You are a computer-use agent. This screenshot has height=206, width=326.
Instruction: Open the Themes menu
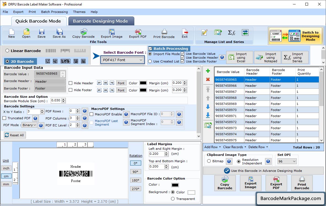pos(79,12)
